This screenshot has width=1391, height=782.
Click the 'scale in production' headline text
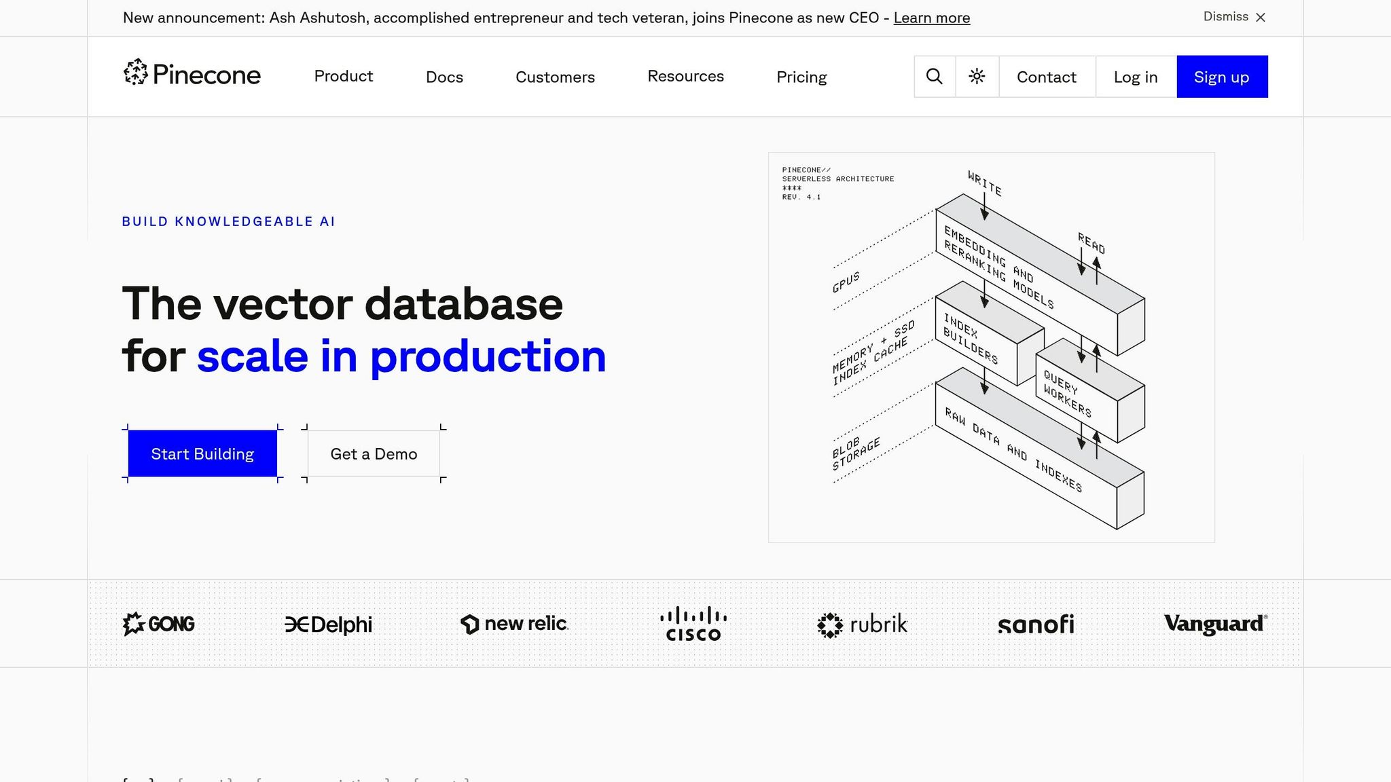[x=401, y=356]
